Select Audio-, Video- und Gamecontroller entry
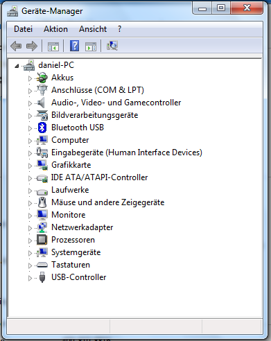The height and width of the screenshot is (341, 271). [116, 103]
